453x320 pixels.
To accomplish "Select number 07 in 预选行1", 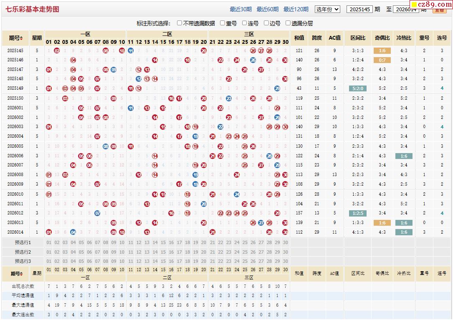I will point(97,242).
